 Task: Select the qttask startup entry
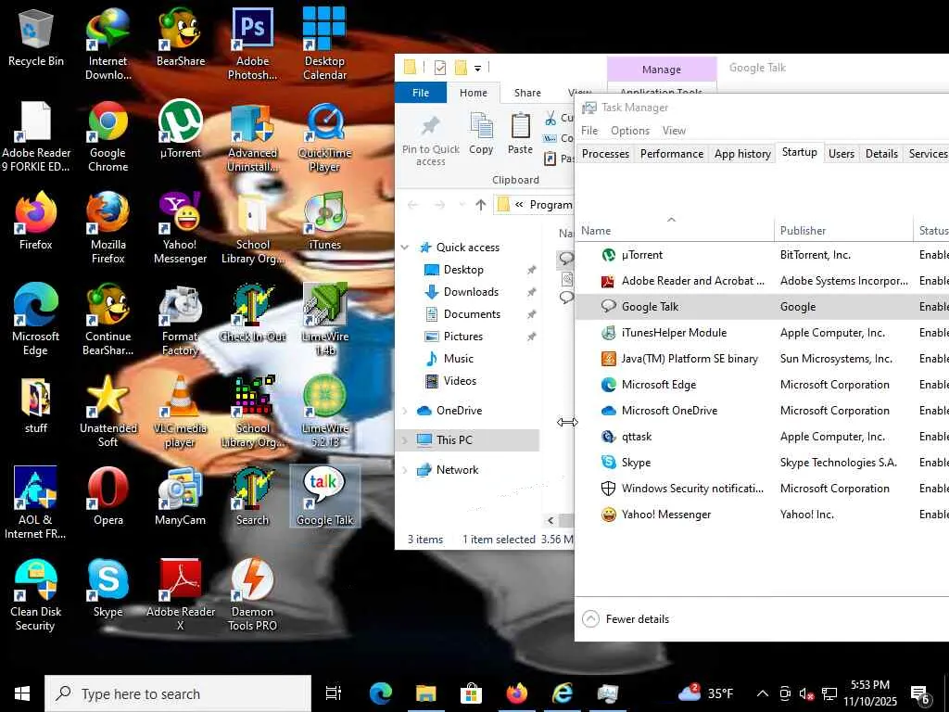762,436
